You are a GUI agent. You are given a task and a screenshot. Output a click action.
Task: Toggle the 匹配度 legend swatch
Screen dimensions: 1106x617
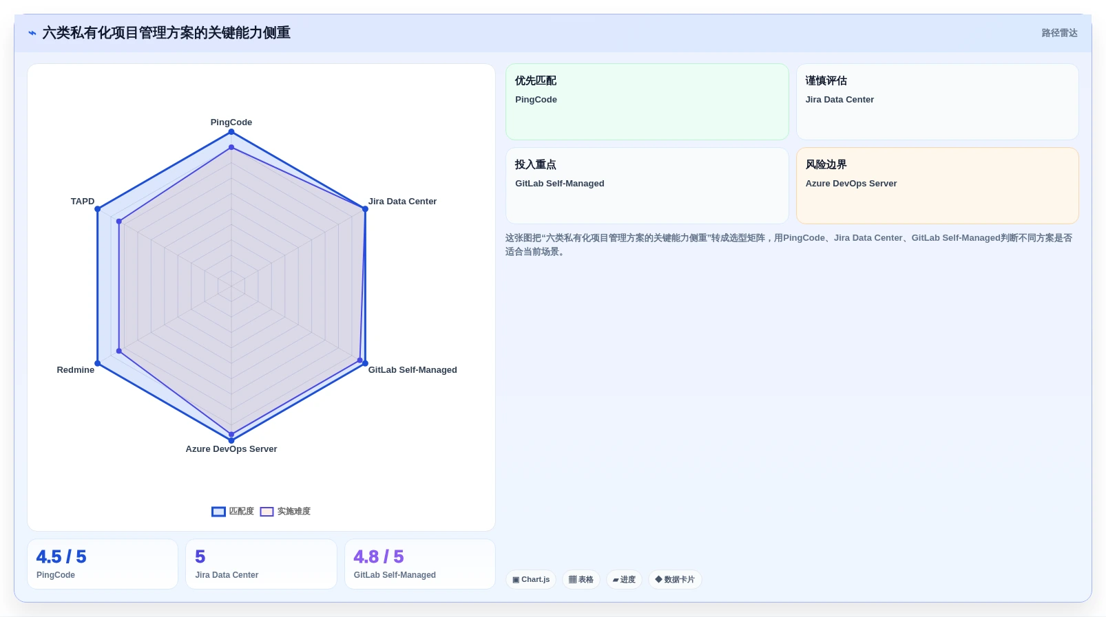(x=218, y=512)
